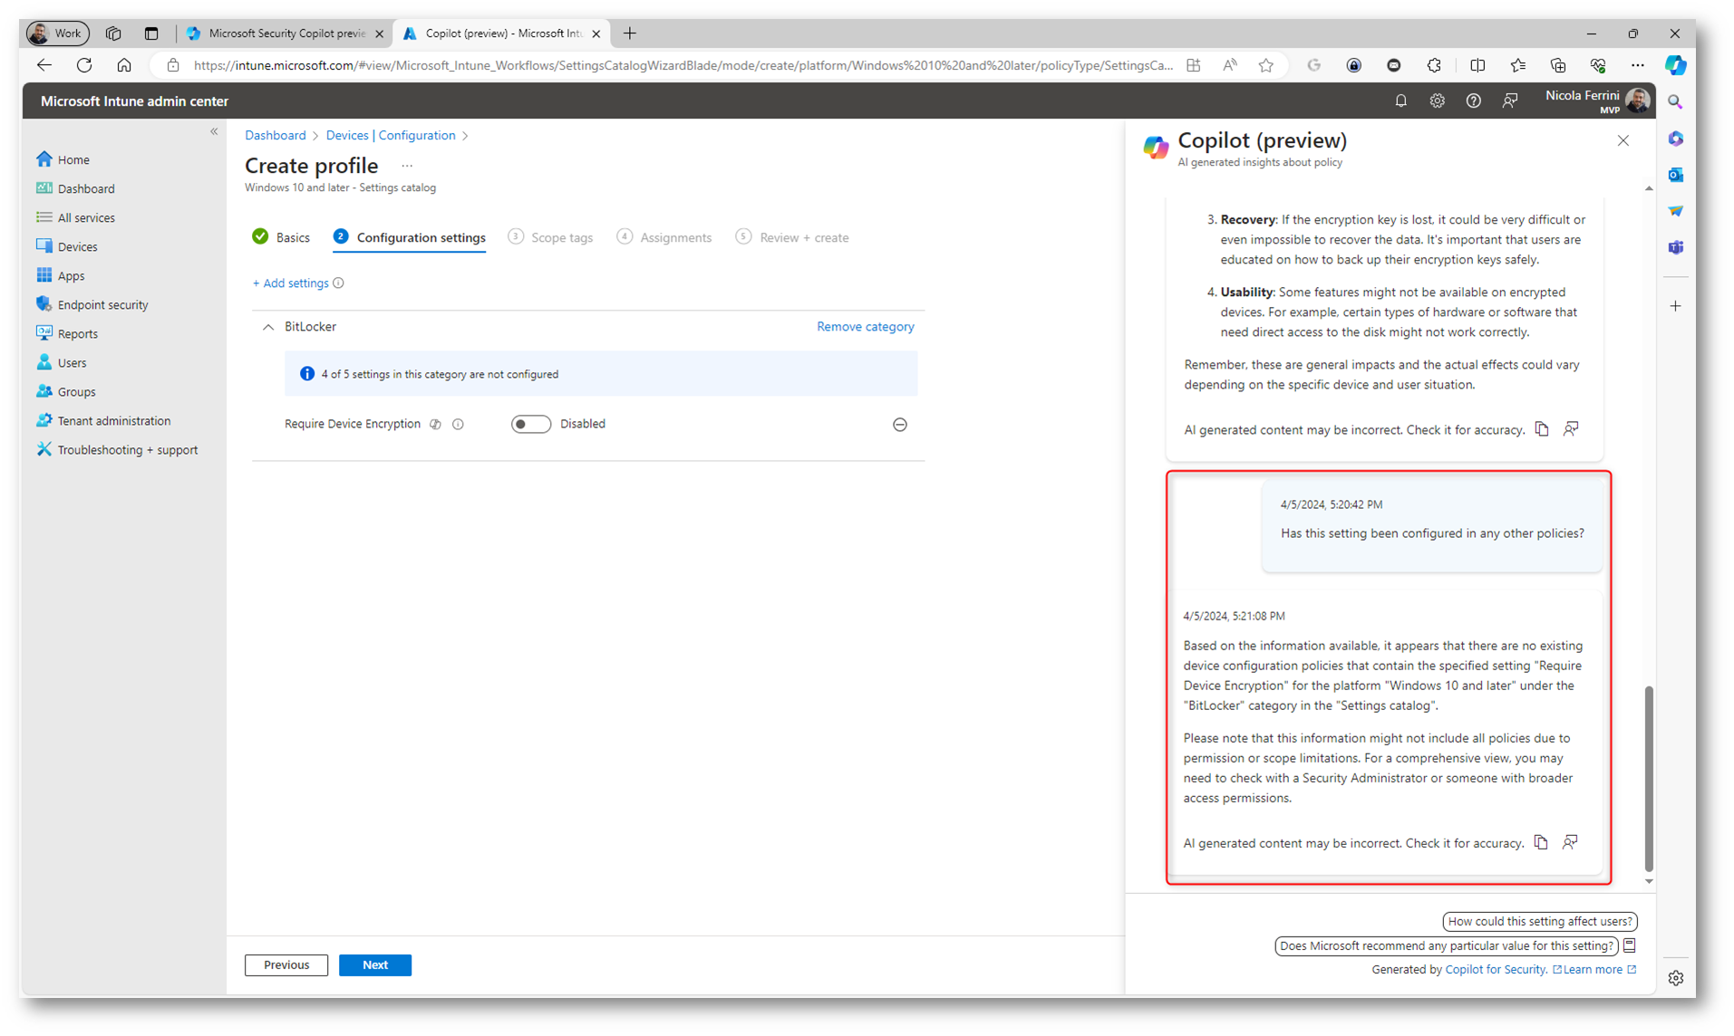Copy the latest Copilot response
Image resolution: width=1734 pixels, height=1036 pixels.
1541,842
